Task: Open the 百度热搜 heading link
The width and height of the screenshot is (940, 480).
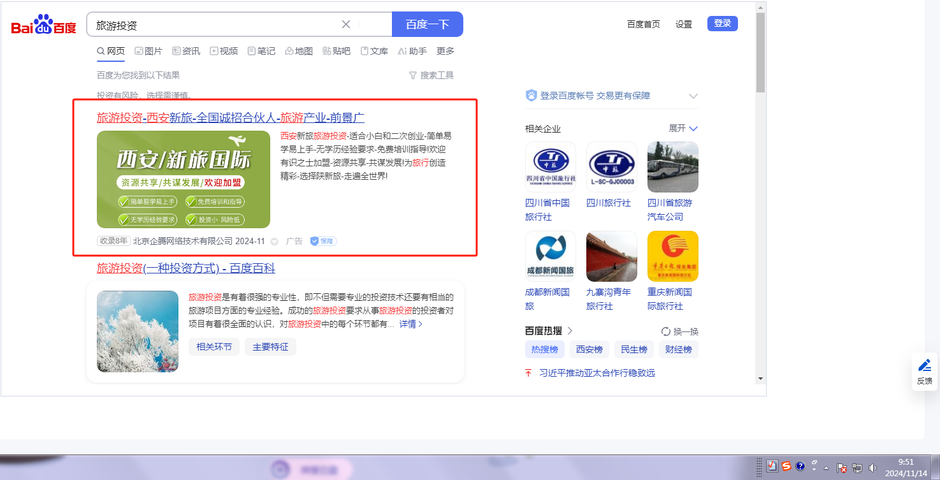Action: [549, 331]
